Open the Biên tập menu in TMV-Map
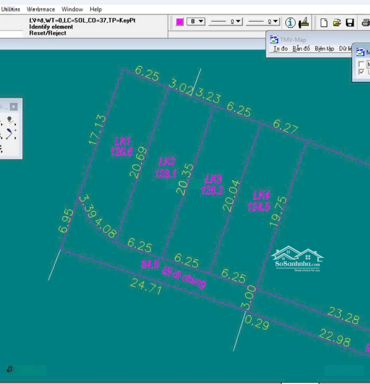This screenshot has width=370, height=384. click(x=324, y=49)
